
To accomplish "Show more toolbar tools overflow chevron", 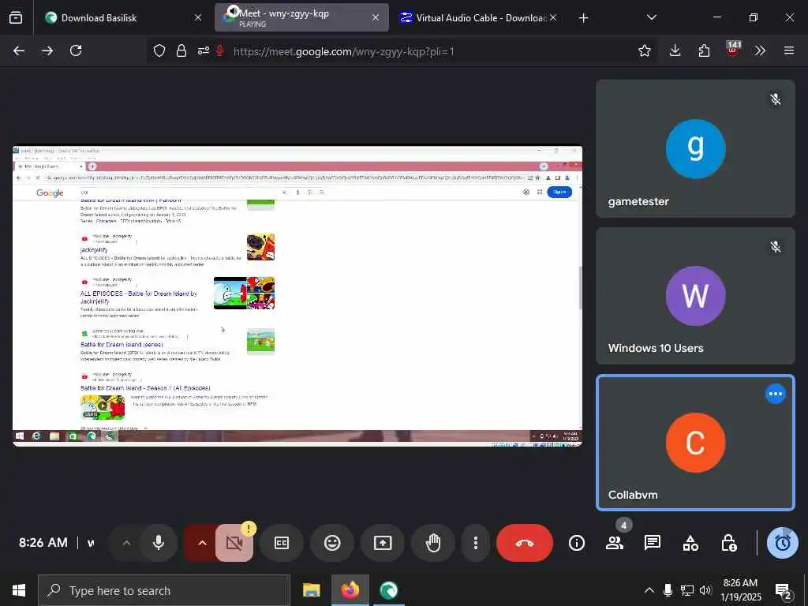I will pos(760,50).
